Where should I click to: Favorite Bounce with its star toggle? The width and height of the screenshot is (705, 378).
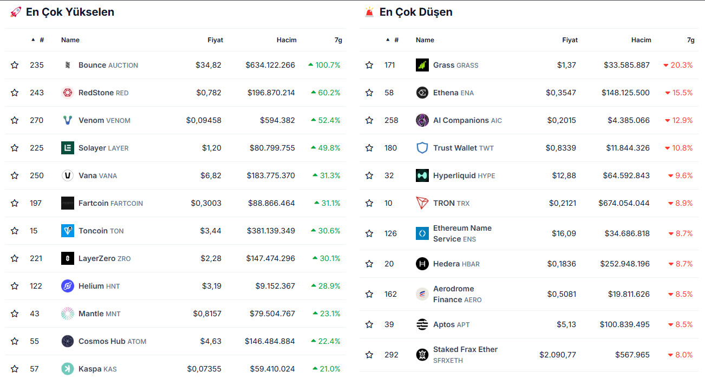15,65
